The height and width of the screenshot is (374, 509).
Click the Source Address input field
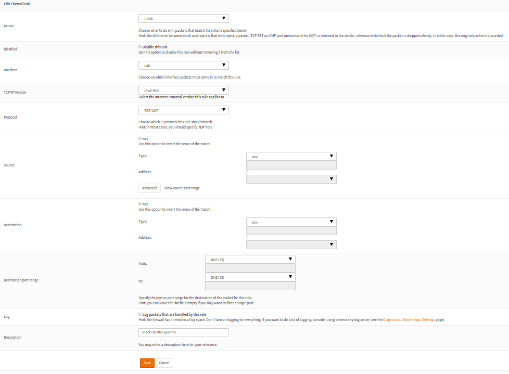[291, 164]
